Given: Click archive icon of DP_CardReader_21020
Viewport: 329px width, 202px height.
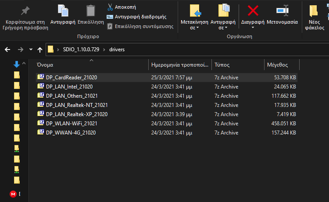Looking at the screenshot, I should [x=41, y=77].
